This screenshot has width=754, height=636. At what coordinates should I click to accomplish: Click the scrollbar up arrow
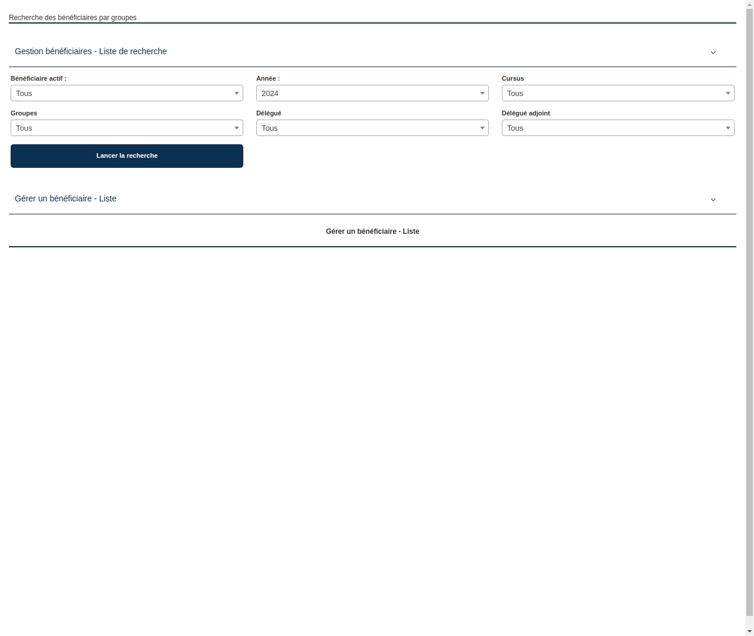point(749,4)
